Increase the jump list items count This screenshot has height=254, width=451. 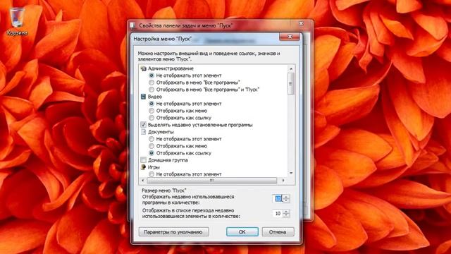(x=286, y=212)
